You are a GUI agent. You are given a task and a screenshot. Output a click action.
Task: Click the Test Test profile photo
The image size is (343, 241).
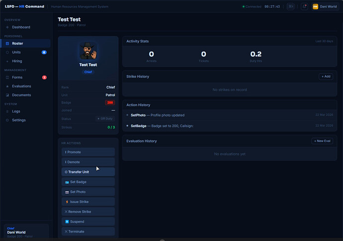point(88,51)
